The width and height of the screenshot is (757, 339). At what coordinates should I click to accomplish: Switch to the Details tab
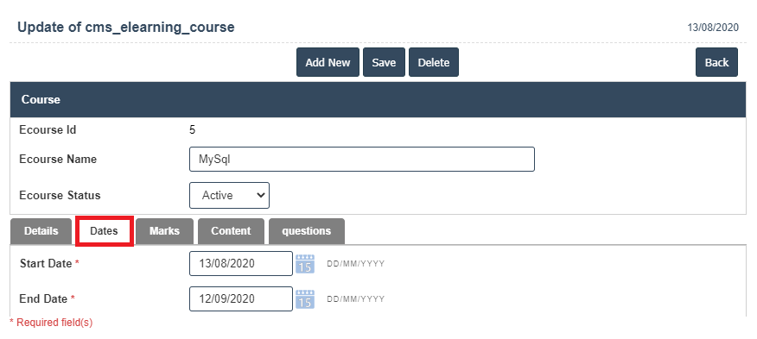click(x=41, y=231)
